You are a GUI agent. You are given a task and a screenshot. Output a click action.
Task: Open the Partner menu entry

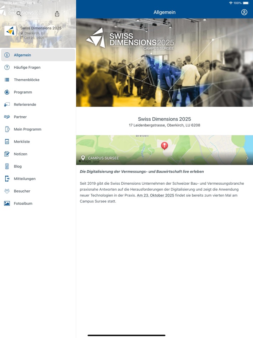38,117
